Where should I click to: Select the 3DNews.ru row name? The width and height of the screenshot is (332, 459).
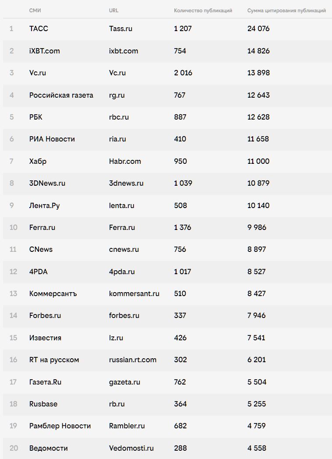[x=47, y=183]
